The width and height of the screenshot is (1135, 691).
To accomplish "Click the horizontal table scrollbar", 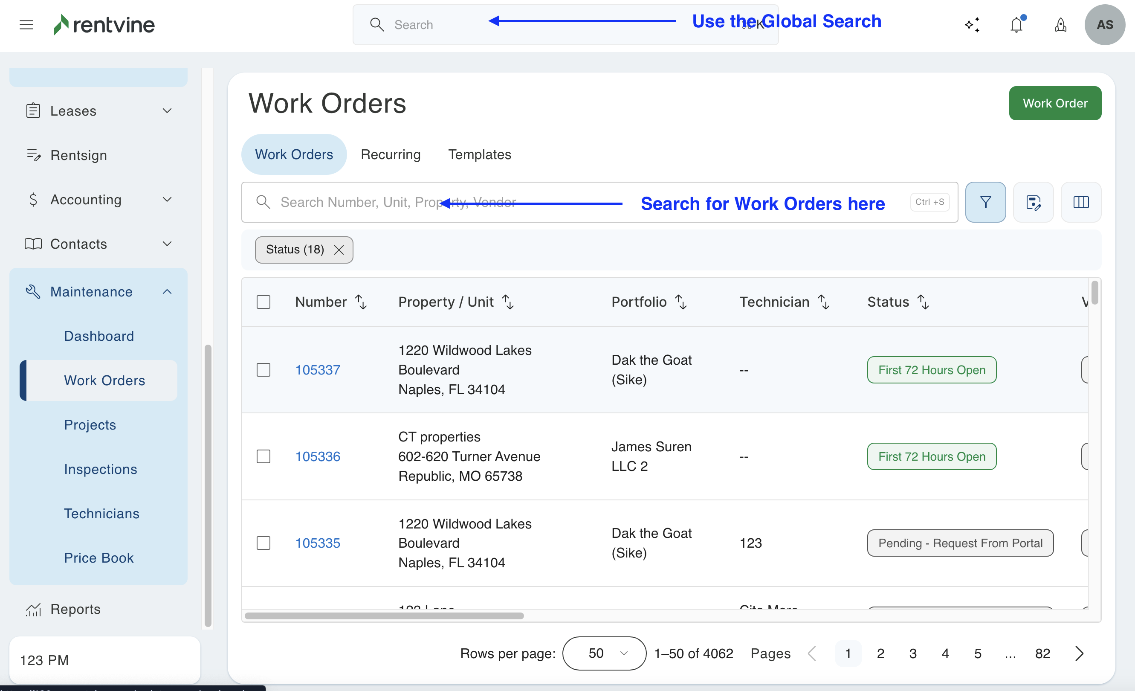I will click(x=384, y=616).
